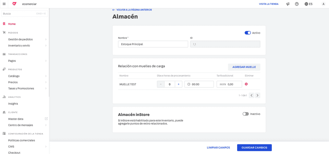Click Guardar Cambios button
329x154 pixels.
tap(254, 148)
